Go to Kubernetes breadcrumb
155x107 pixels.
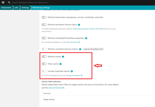click(x=6, y=8)
